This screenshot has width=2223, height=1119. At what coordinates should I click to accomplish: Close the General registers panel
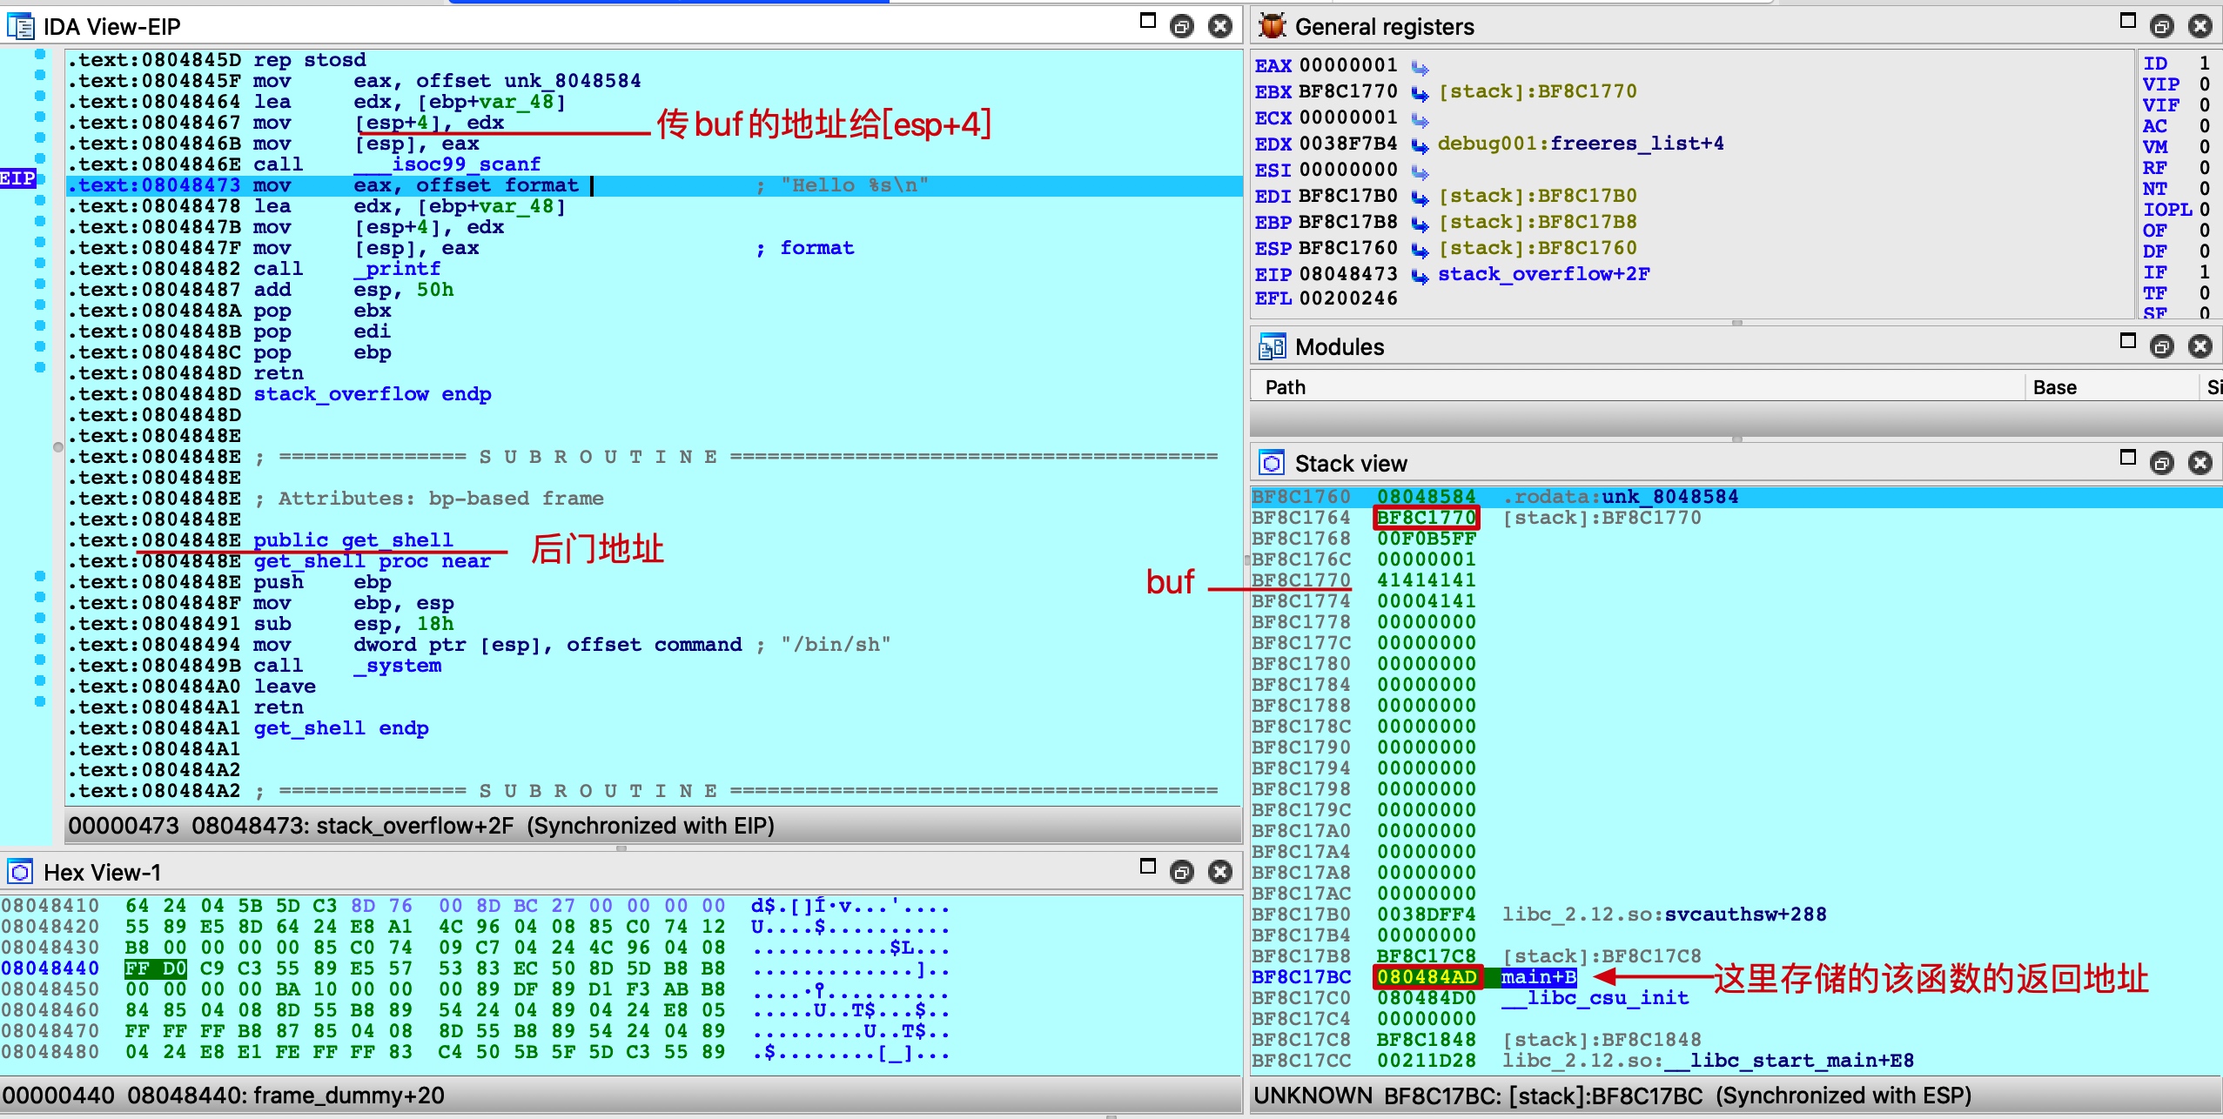[x=2200, y=27]
